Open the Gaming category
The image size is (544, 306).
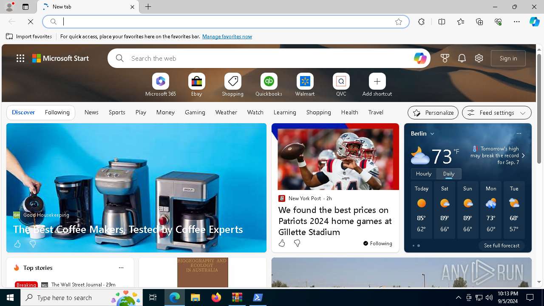(195, 112)
